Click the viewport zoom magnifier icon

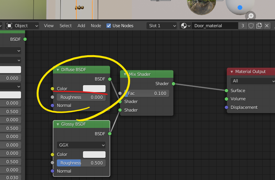tap(250, 16)
